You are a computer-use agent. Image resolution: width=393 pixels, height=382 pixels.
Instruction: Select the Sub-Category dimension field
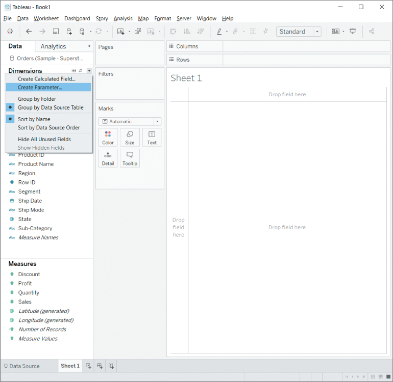(35, 228)
